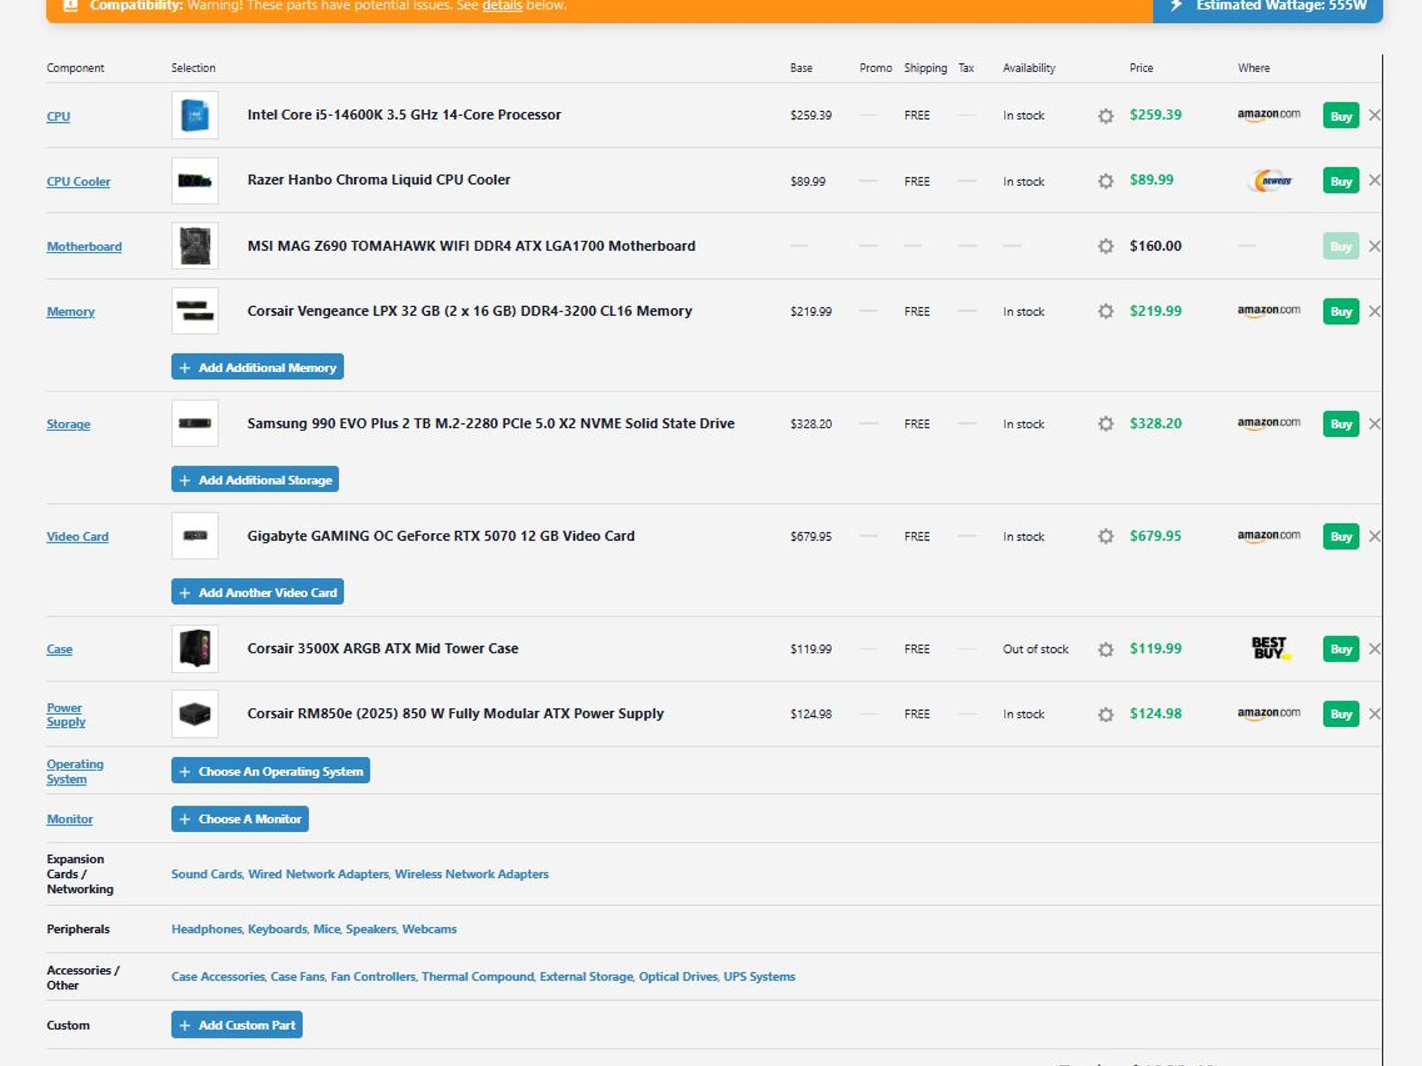Click Choose A Monitor button

[x=240, y=819]
